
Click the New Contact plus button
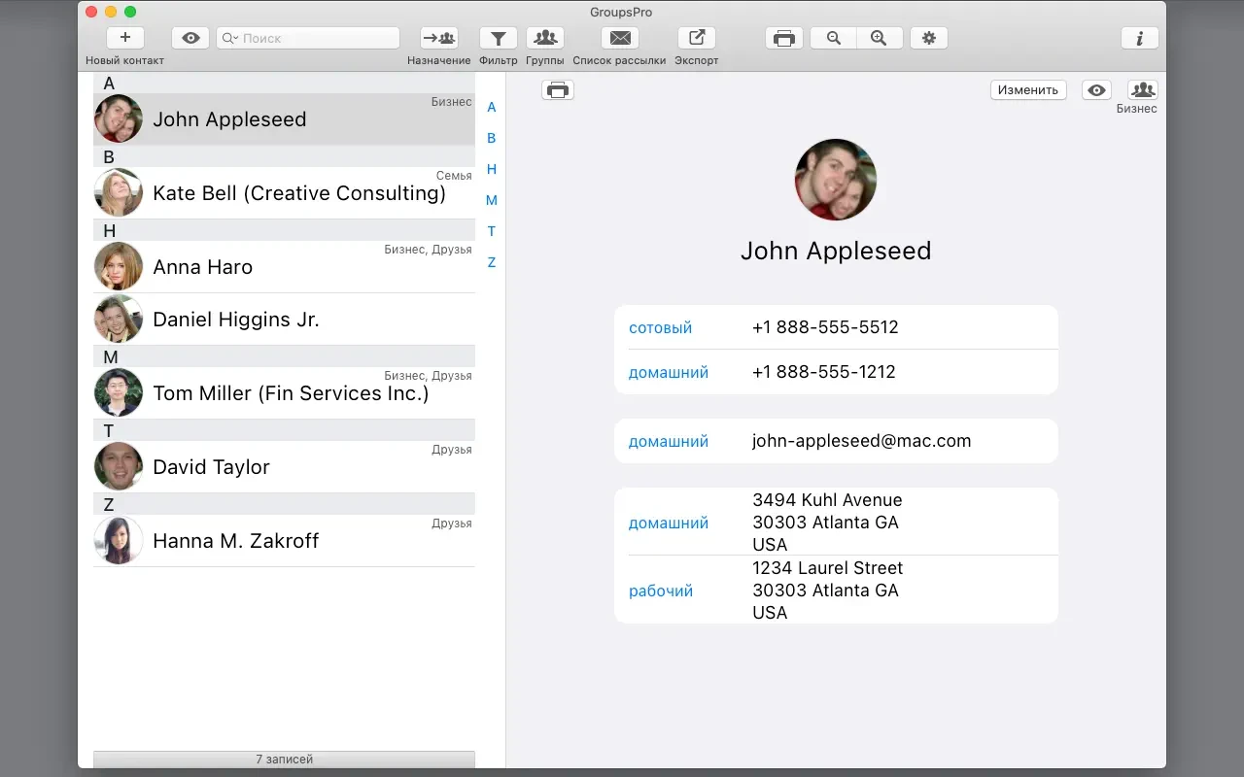[x=124, y=38]
